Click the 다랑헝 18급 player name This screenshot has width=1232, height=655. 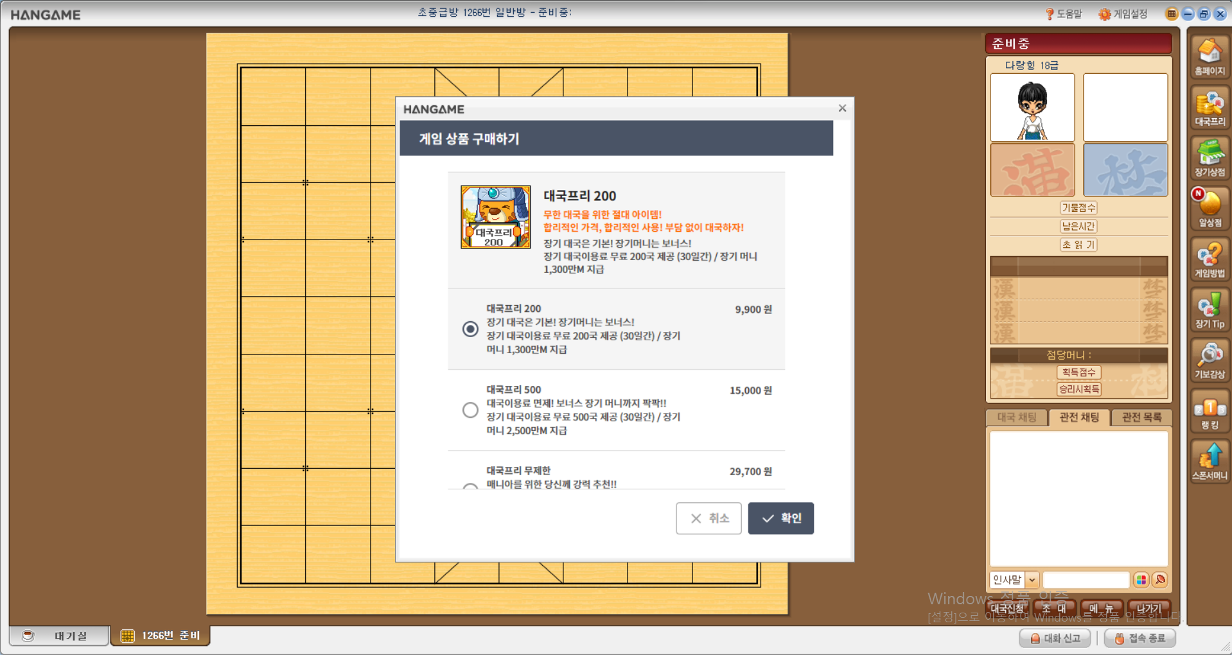pyautogui.click(x=1032, y=65)
